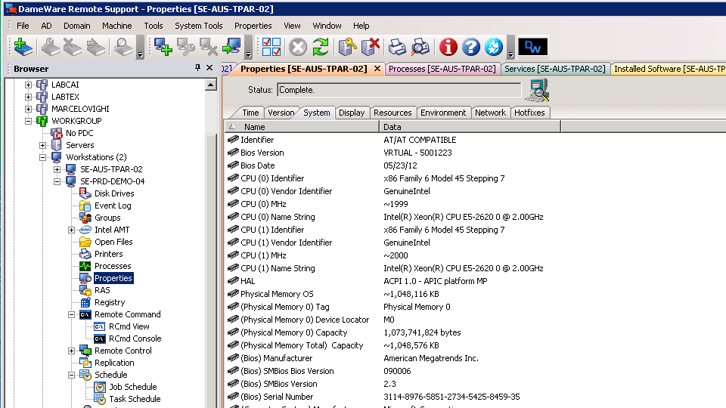Collapse the Remote Command node
The image size is (726, 408).
[71, 314]
